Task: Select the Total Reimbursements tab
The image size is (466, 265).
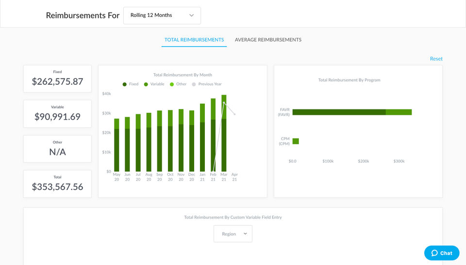Action: click(194, 40)
